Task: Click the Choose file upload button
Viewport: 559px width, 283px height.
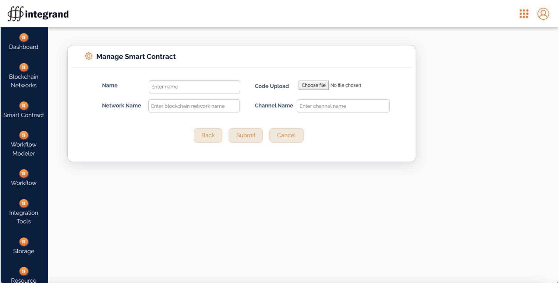Action: coord(313,85)
